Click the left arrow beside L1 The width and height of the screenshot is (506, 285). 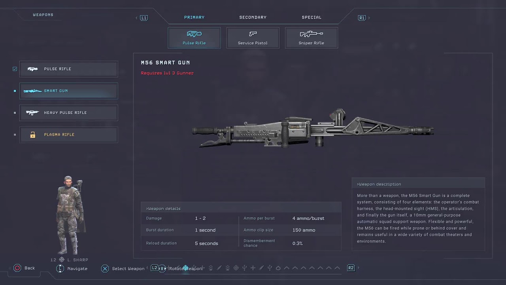click(136, 18)
